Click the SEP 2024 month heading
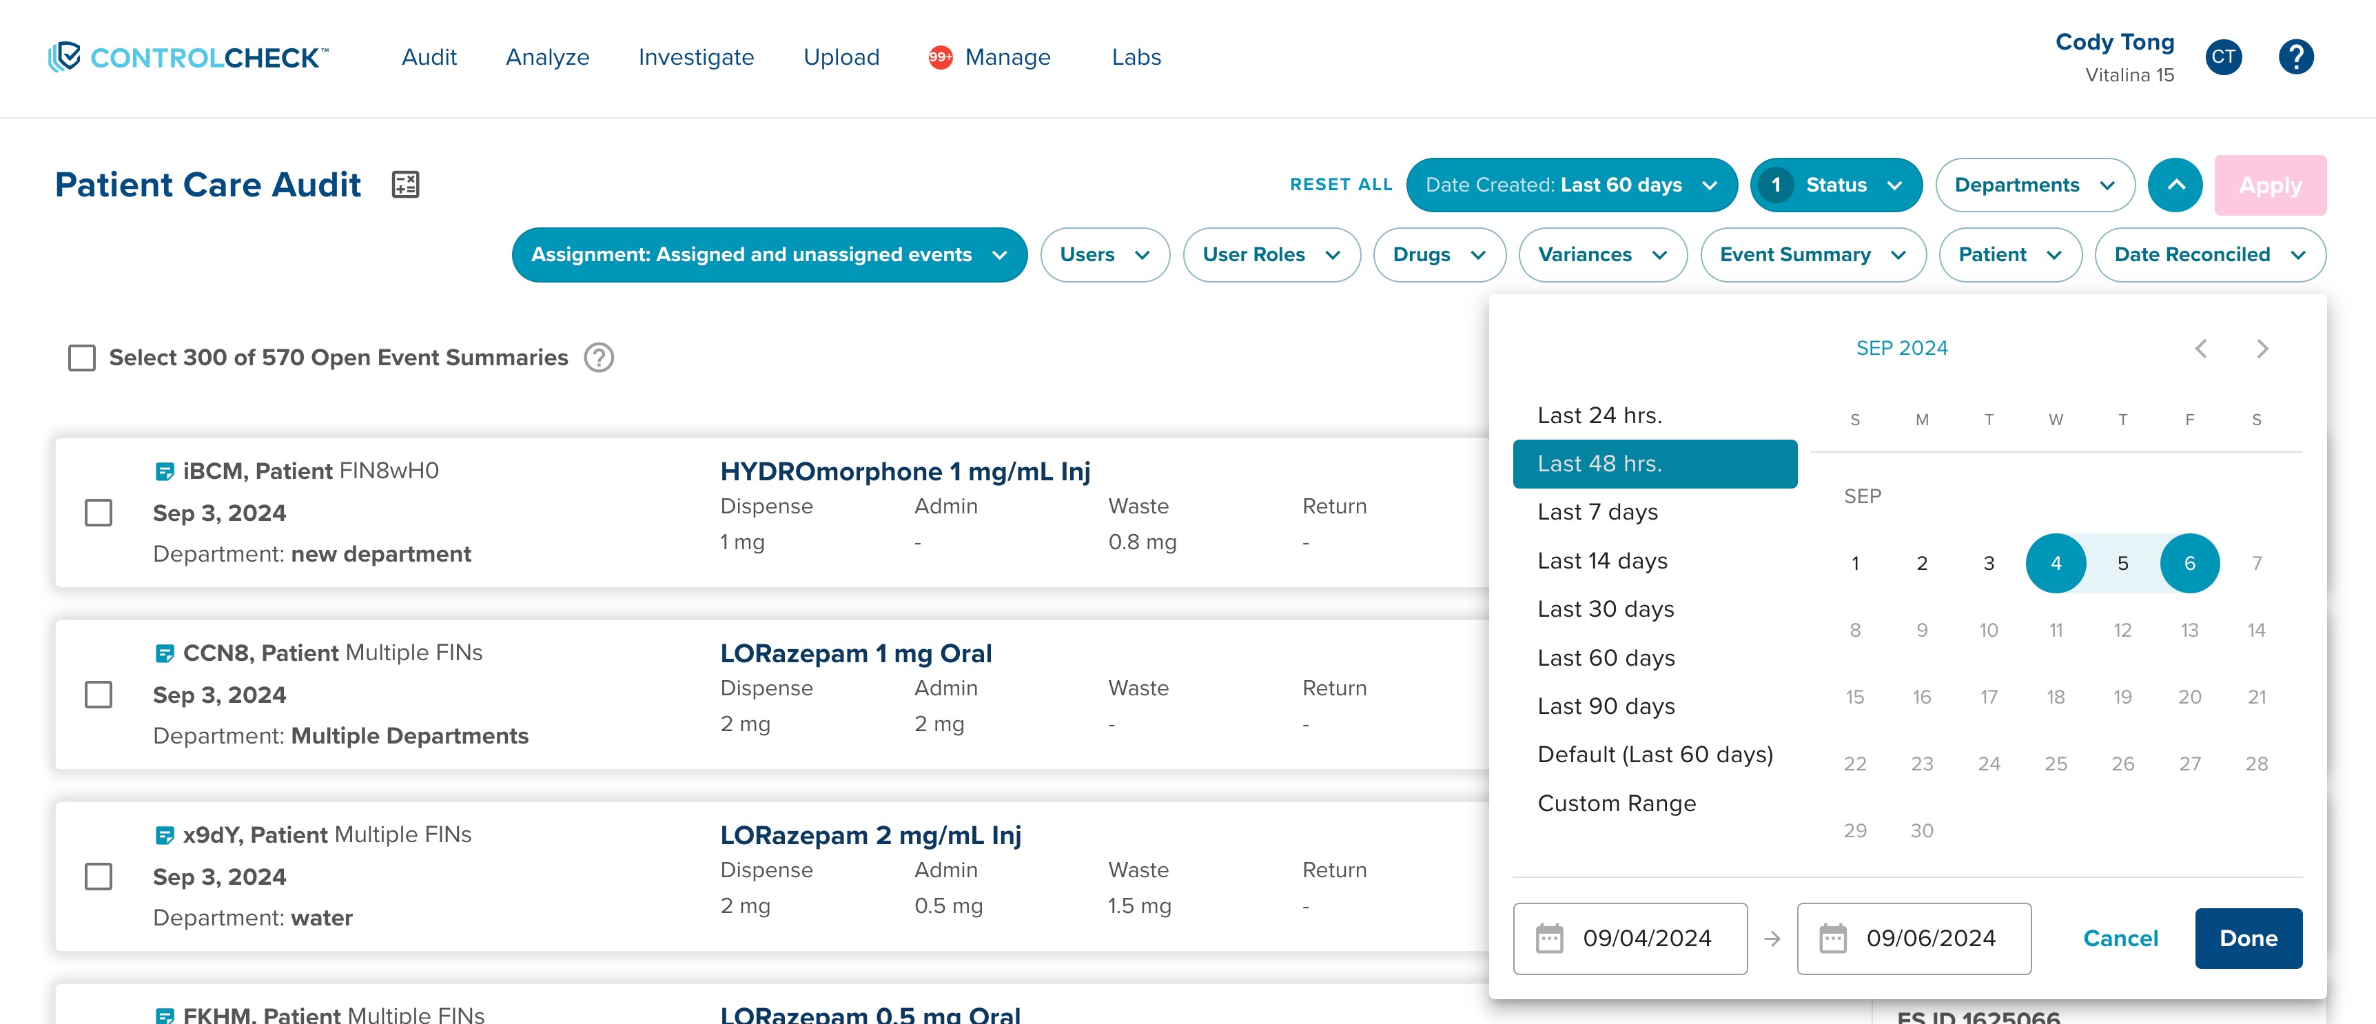 point(1902,349)
